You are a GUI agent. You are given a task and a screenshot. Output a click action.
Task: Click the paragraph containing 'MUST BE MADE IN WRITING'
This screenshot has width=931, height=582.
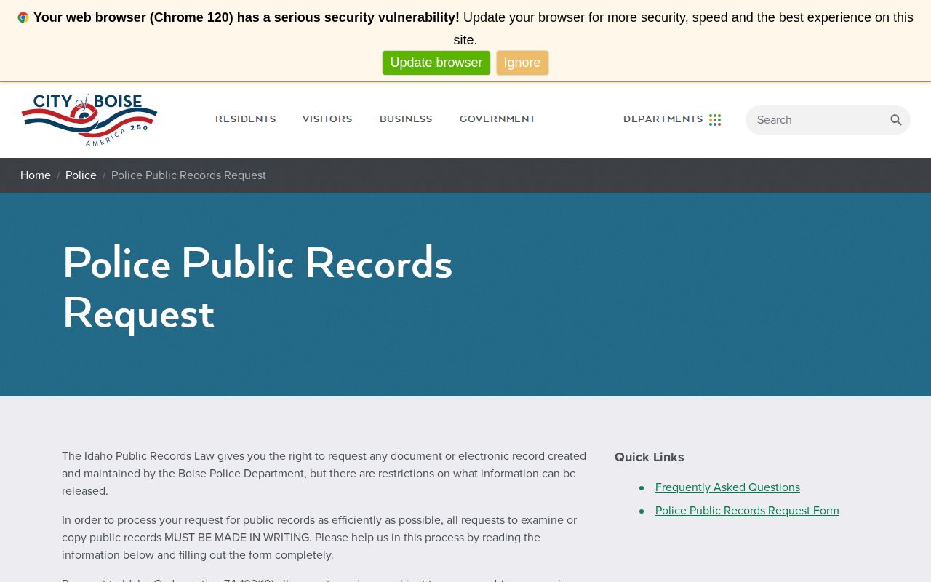point(320,538)
